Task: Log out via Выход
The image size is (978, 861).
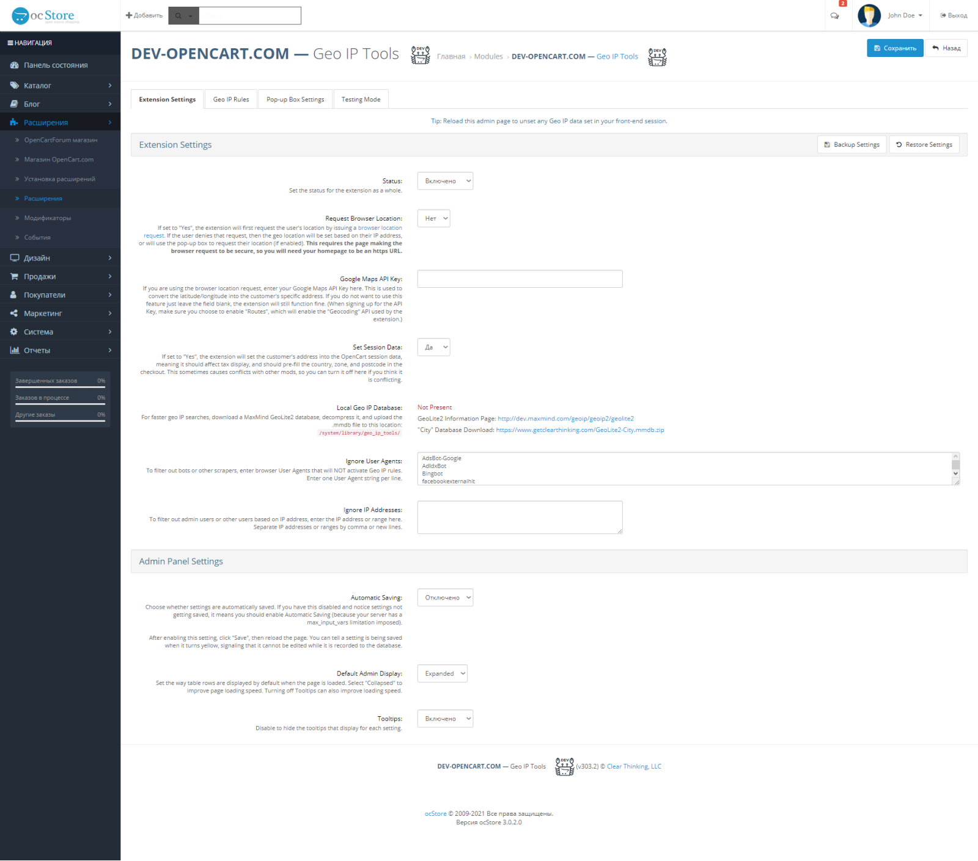Action: pyautogui.click(x=954, y=15)
